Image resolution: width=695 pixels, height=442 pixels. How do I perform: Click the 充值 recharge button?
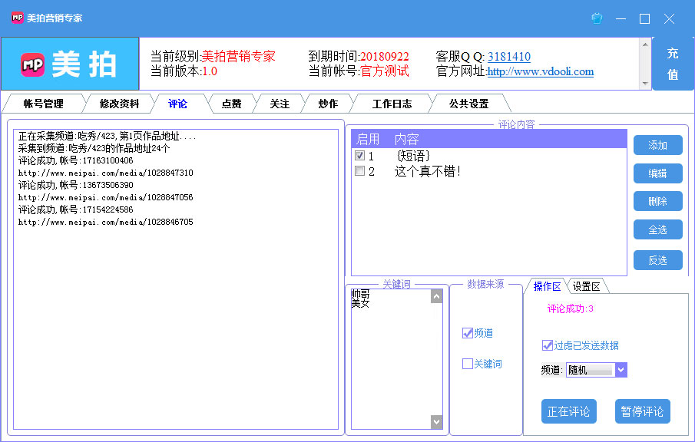coord(673,64)
